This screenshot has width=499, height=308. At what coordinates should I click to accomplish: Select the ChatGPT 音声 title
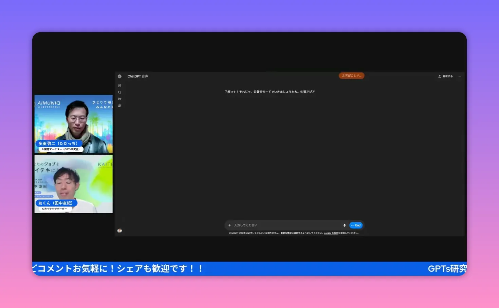click(138, 76)
